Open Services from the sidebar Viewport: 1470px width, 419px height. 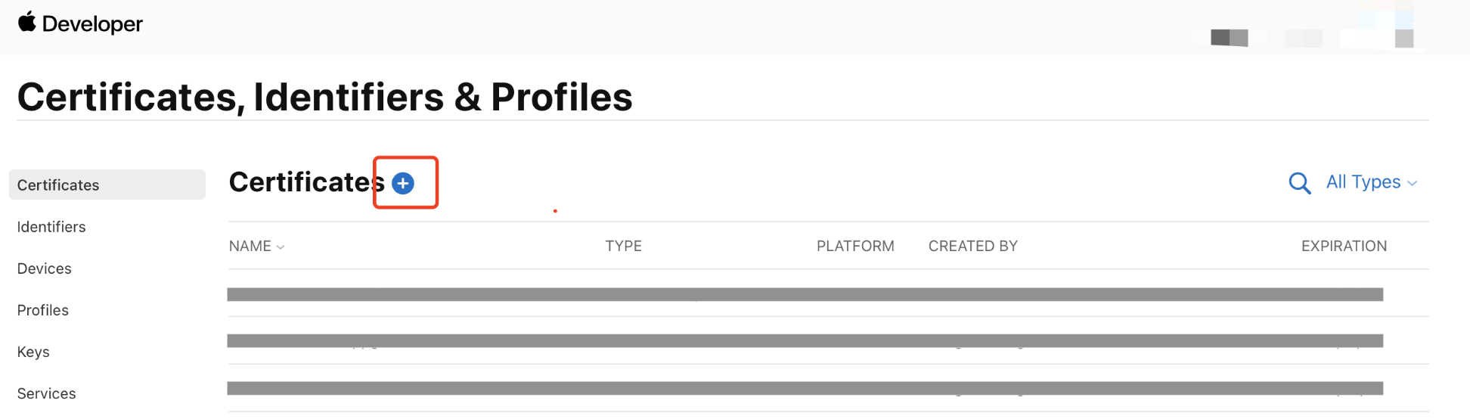pyautogui.click(x=47, y=393)
